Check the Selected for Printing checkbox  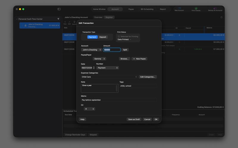(119, 36)
